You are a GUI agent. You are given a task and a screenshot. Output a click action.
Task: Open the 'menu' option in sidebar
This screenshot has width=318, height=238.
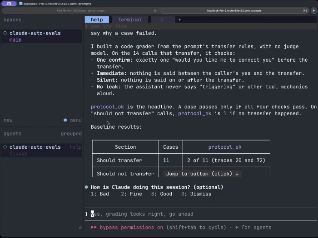tap(75, 120)
